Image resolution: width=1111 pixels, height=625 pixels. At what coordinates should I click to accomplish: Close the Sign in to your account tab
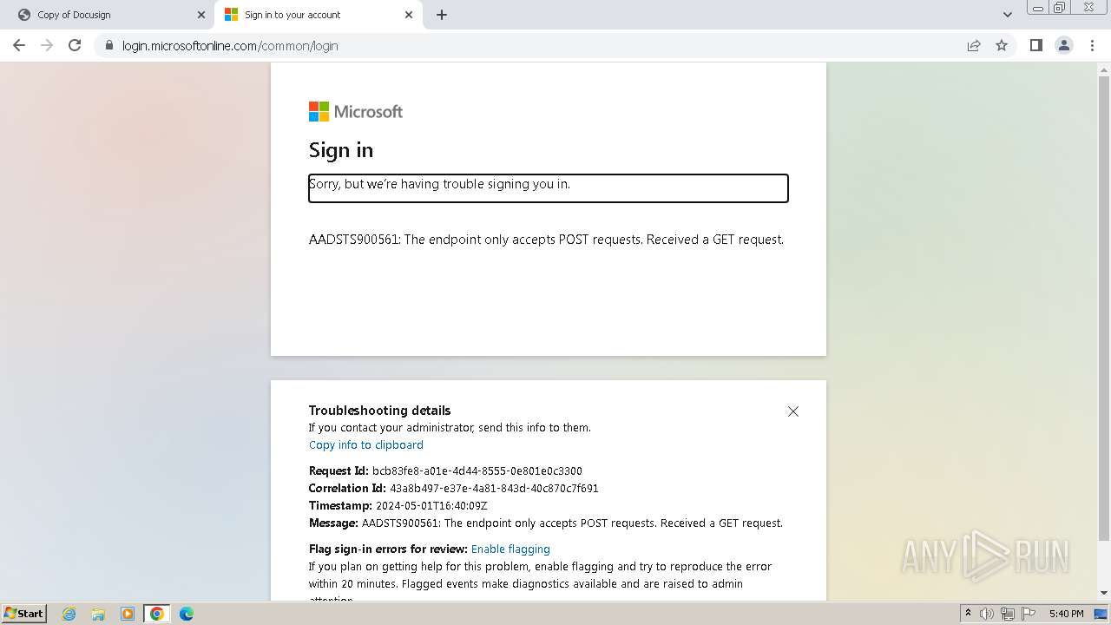[x=409, y=15]
